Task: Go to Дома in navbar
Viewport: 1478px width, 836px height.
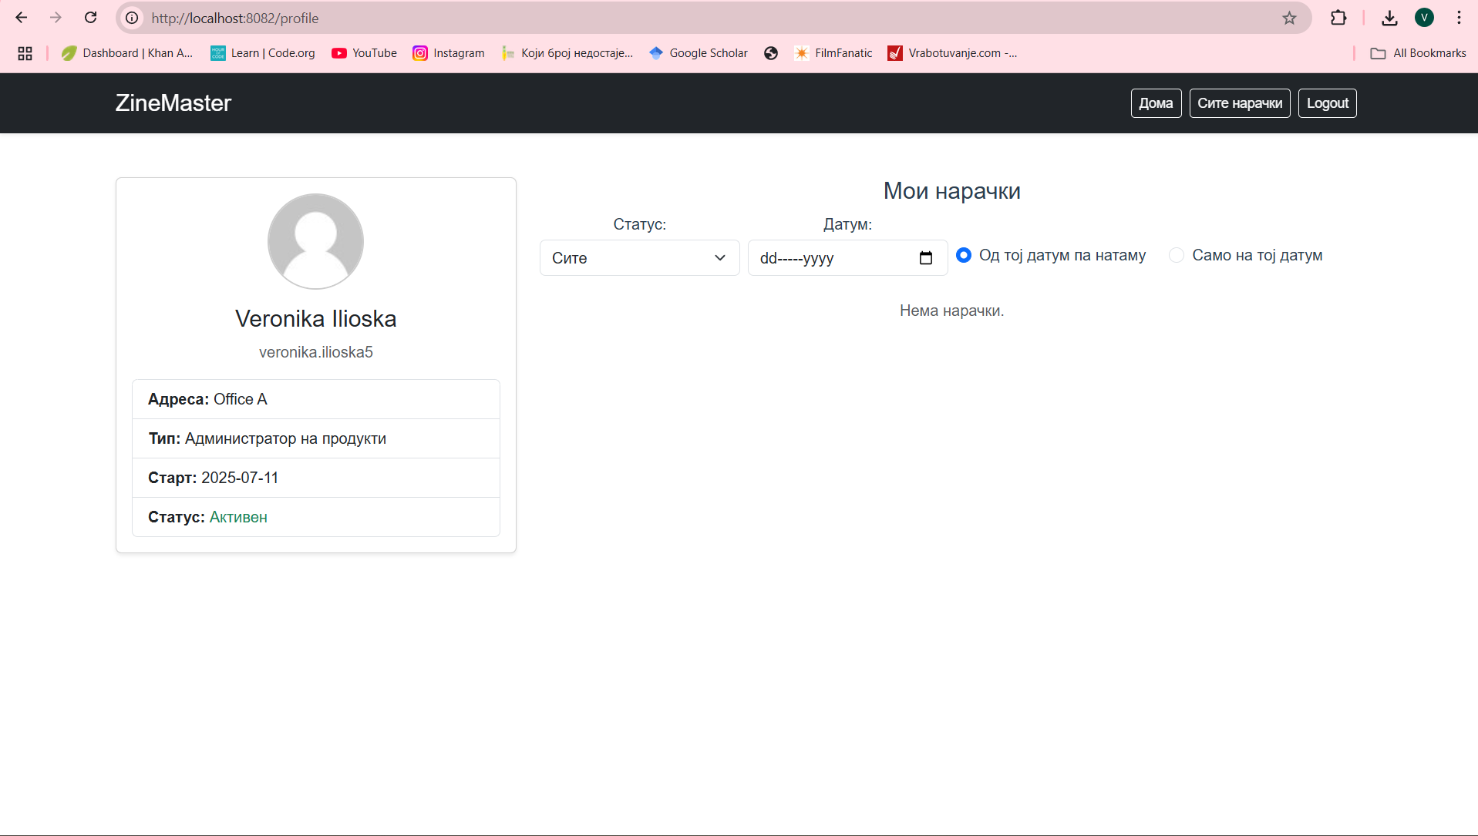Action: 1156,103
